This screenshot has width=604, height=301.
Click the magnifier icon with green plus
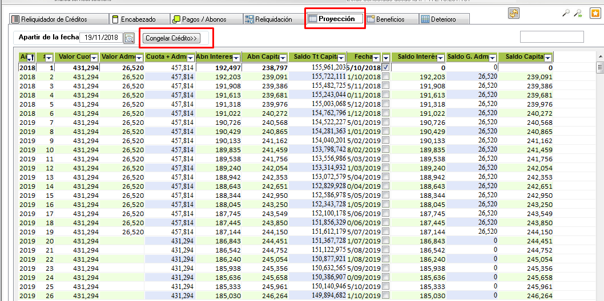578,13
